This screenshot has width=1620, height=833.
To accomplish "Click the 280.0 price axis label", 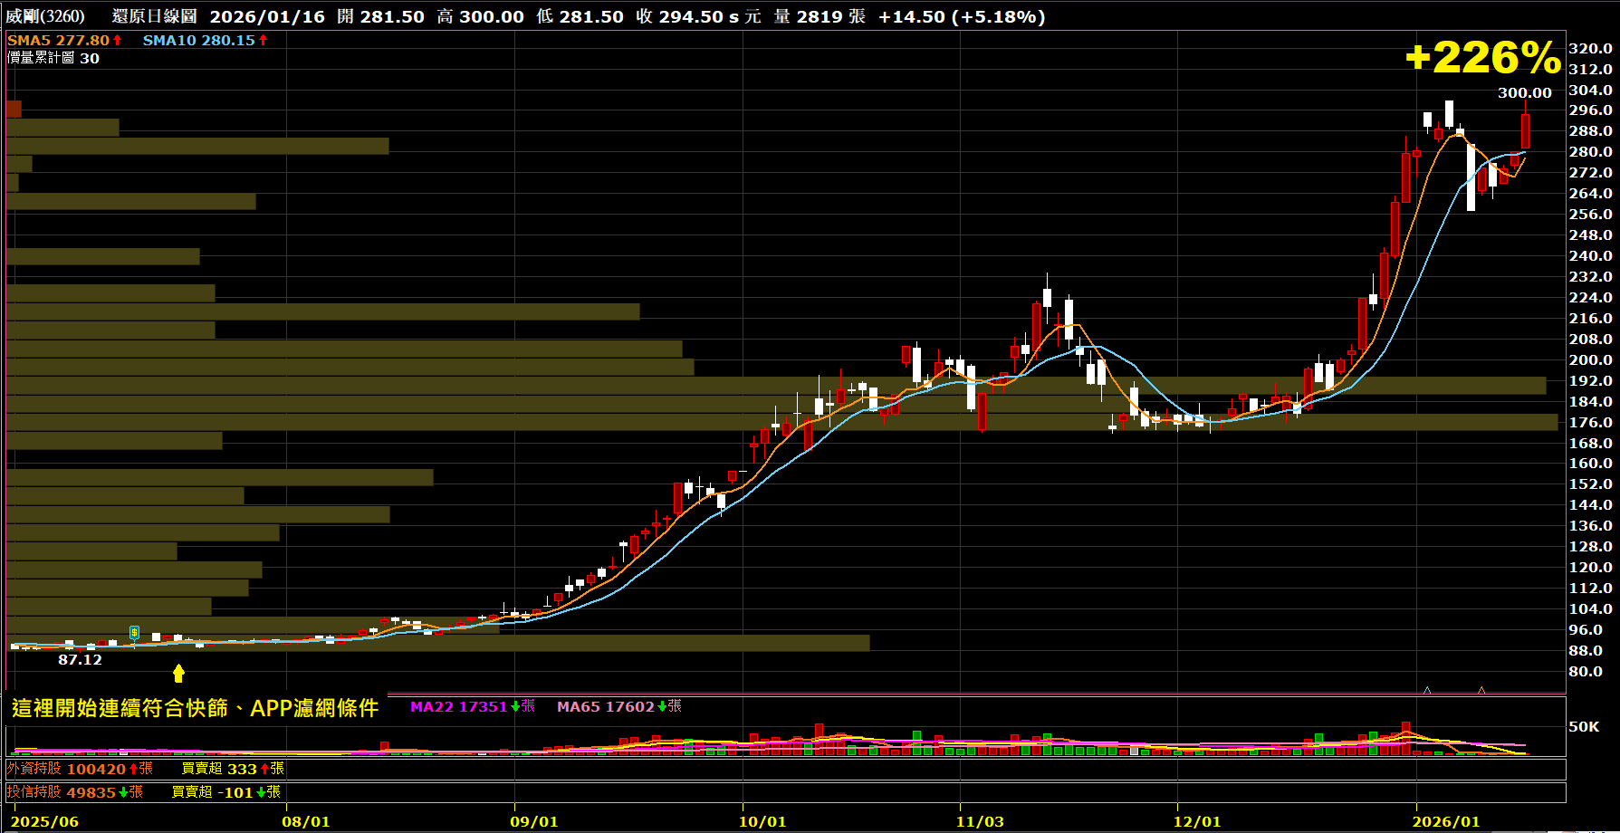I will click(x=1591, y=151).
